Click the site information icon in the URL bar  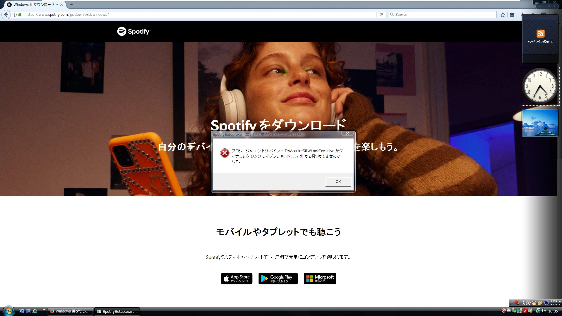click(x=15, y=14)
